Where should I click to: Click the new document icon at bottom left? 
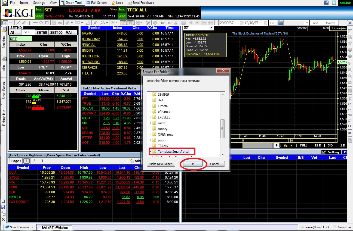tap(3, 201)
